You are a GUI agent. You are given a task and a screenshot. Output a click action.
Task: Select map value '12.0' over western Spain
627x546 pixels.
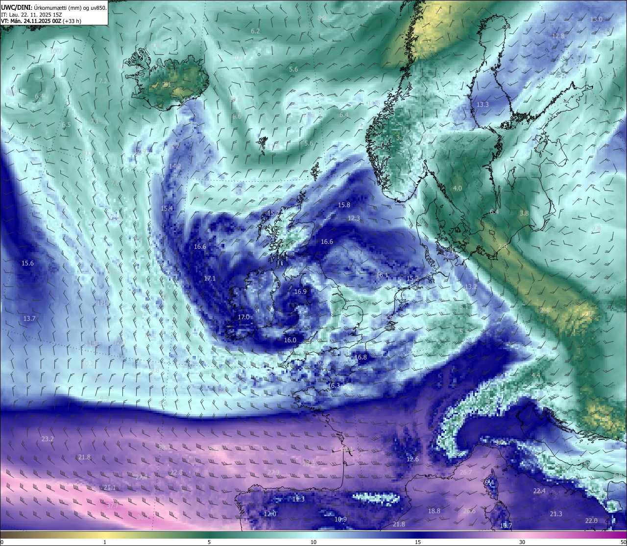click(270, 514)
